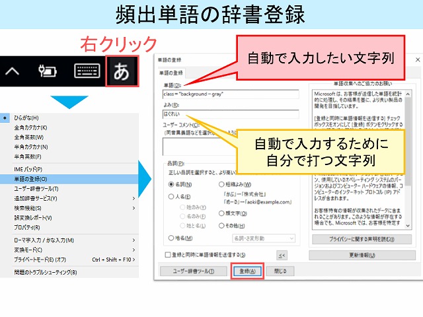
Task: Open IME パッド(P) menu entry
Action: click(x=69, y=169)
